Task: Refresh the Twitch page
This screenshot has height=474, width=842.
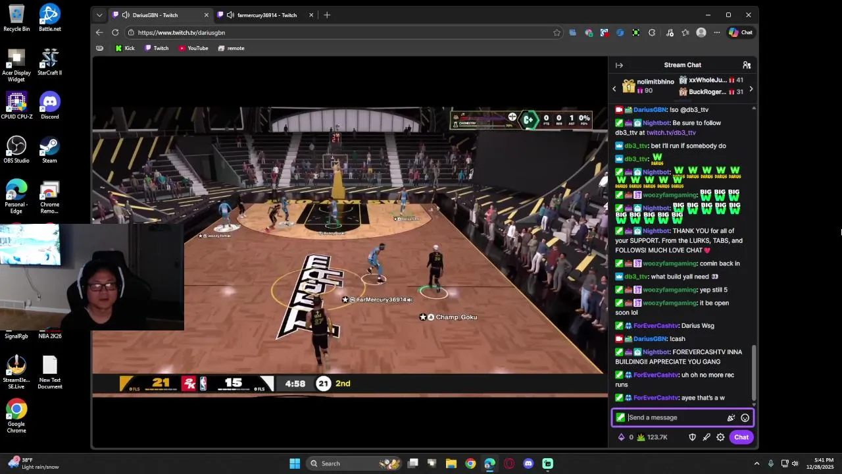Action: coord(115,32)
